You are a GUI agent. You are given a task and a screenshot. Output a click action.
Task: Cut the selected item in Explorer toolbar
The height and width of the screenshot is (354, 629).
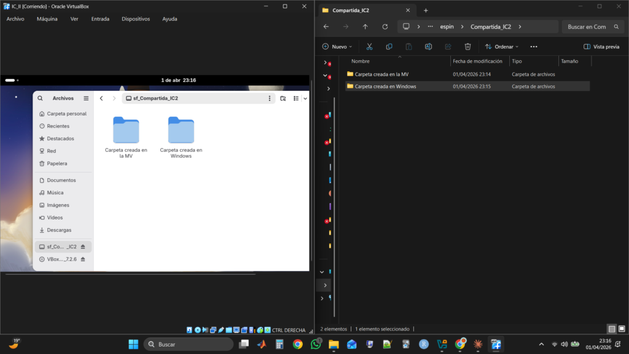click(369, 46)
